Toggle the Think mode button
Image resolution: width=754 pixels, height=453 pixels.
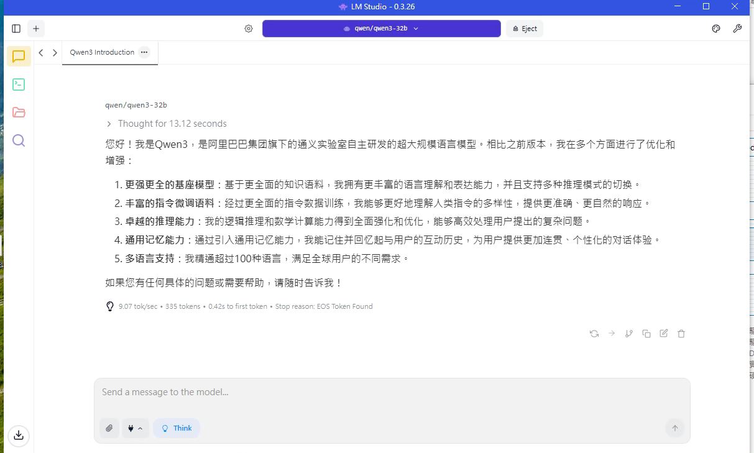pos(177,428)
